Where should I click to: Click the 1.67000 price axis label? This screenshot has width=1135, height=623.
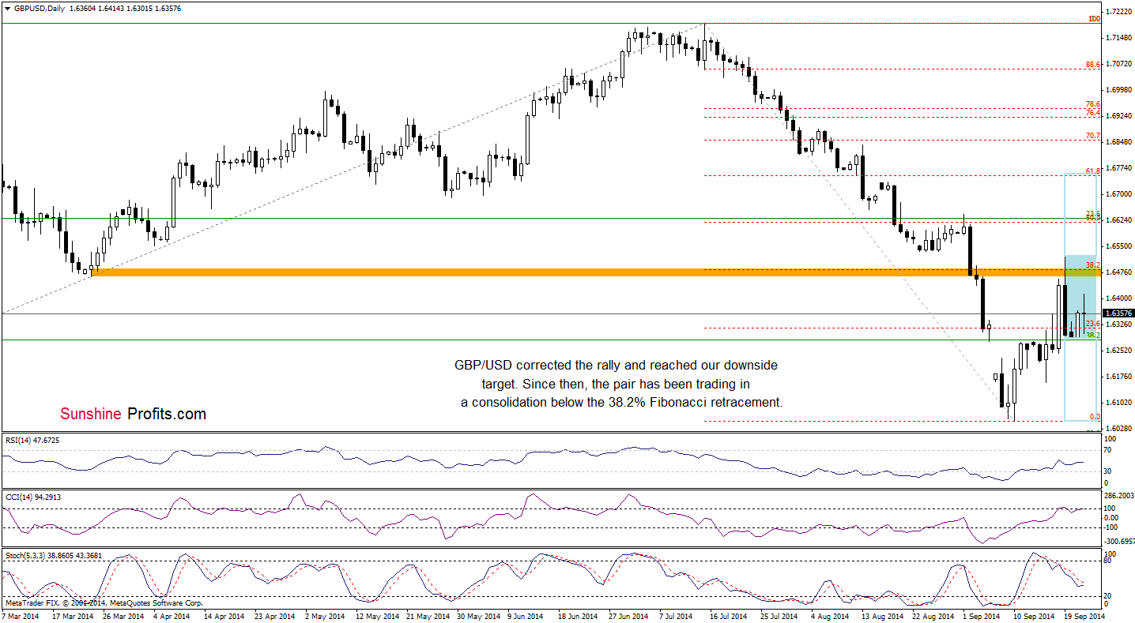point(1118,194)
